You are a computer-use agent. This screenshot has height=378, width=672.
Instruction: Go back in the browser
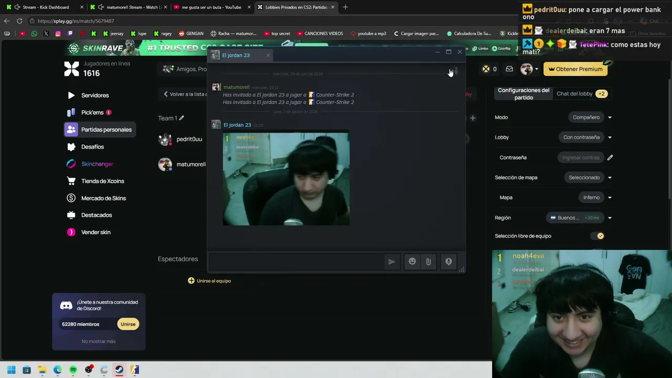[7, 21]
